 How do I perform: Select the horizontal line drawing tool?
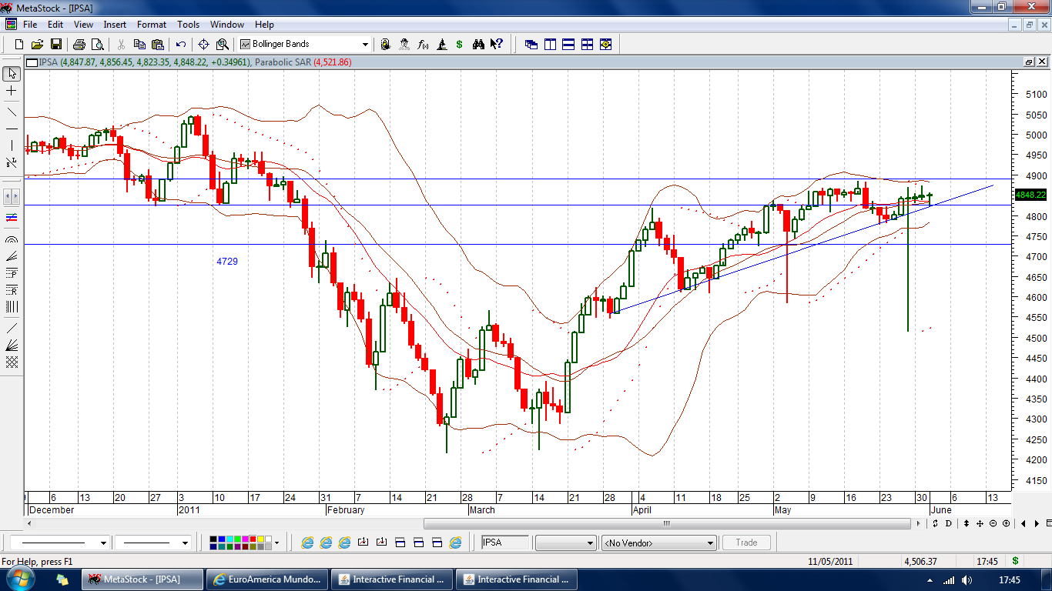[12, 129]
